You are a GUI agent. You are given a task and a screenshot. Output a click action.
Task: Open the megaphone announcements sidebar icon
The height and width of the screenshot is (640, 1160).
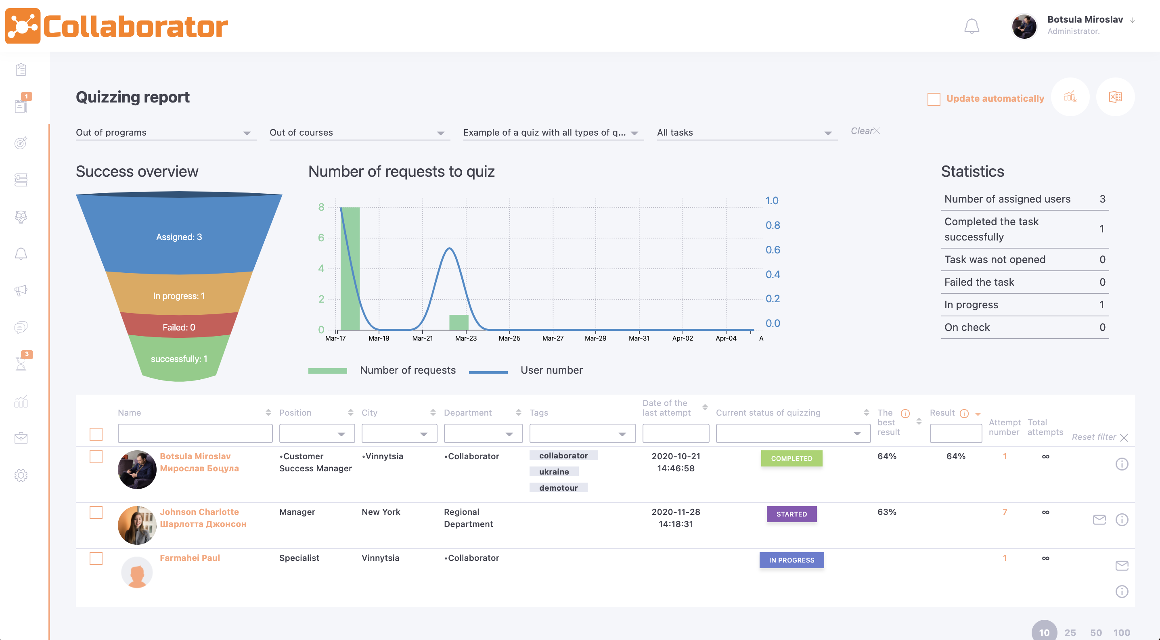[21, 290]
